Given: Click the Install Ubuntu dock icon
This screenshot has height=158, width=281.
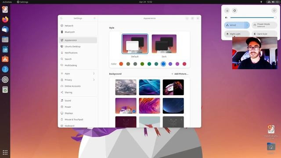Looking at the screenshot, I should tap(5, 9).
